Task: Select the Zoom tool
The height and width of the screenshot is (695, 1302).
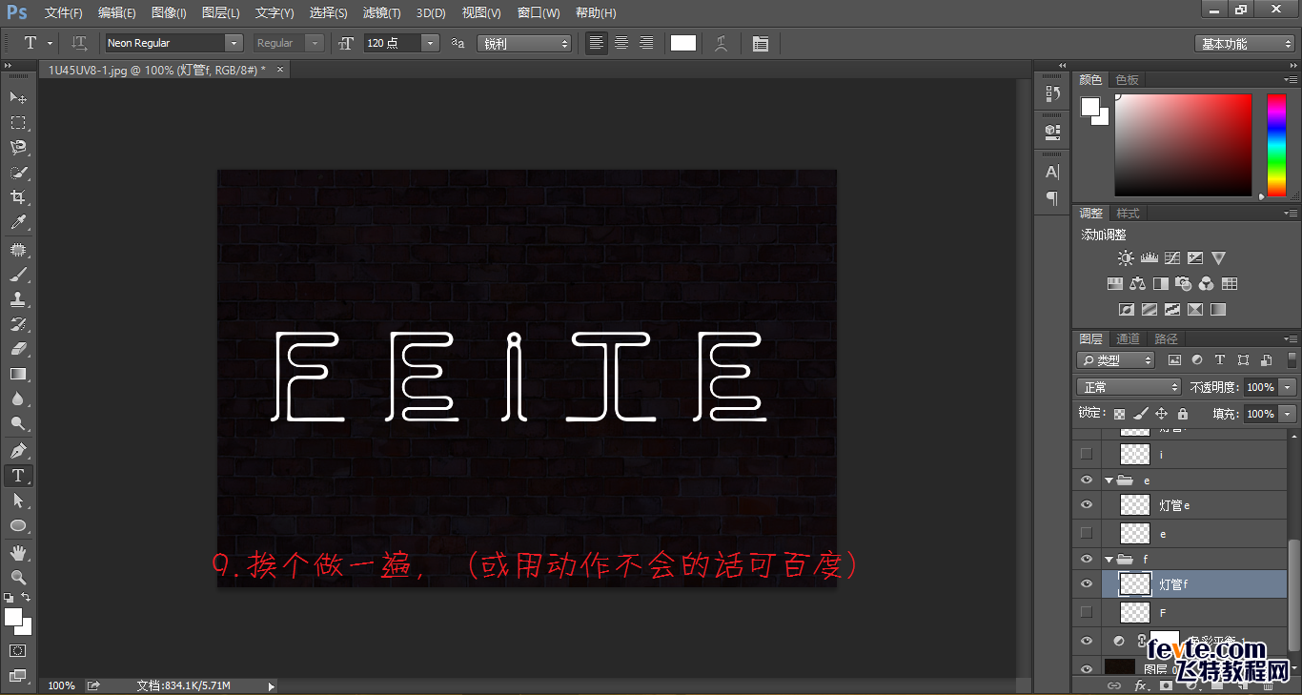Action: [18, 577]
